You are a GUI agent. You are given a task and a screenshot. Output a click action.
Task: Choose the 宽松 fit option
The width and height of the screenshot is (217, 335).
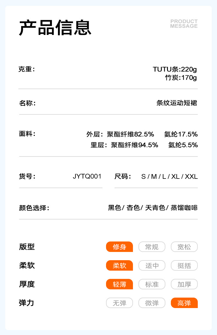(184, 247)
